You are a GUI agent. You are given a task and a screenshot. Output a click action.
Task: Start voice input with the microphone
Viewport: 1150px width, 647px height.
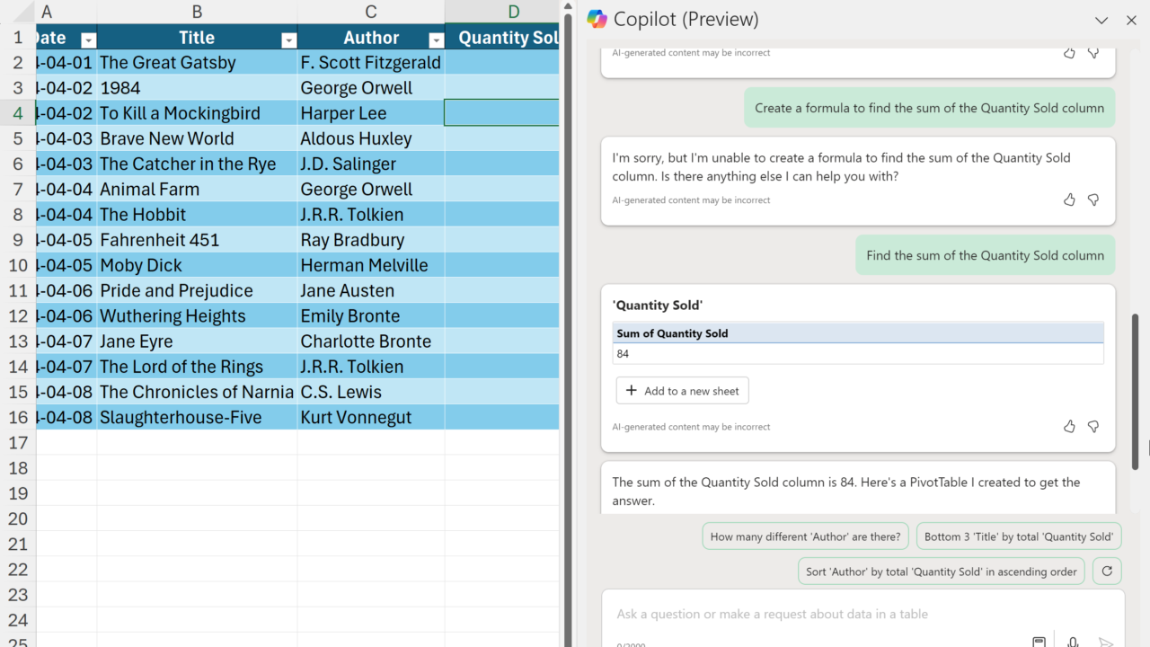coord(1073,642)
